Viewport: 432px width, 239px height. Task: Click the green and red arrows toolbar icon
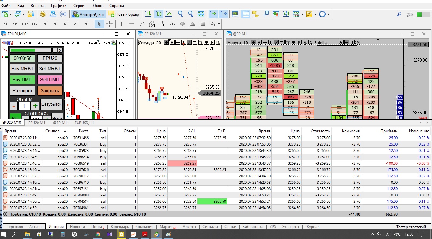point(276,14)
